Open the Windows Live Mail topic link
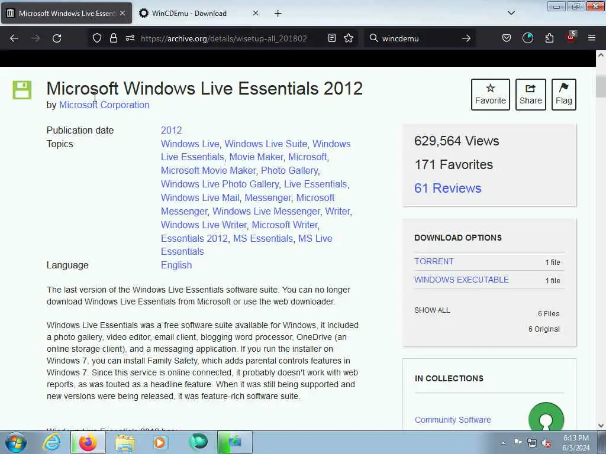The image size is (606, 454). tap(200, 197)
